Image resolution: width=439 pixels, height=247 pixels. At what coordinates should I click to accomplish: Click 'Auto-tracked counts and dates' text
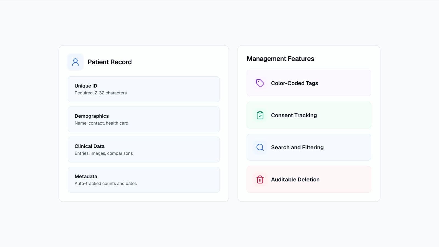(106, 184)
